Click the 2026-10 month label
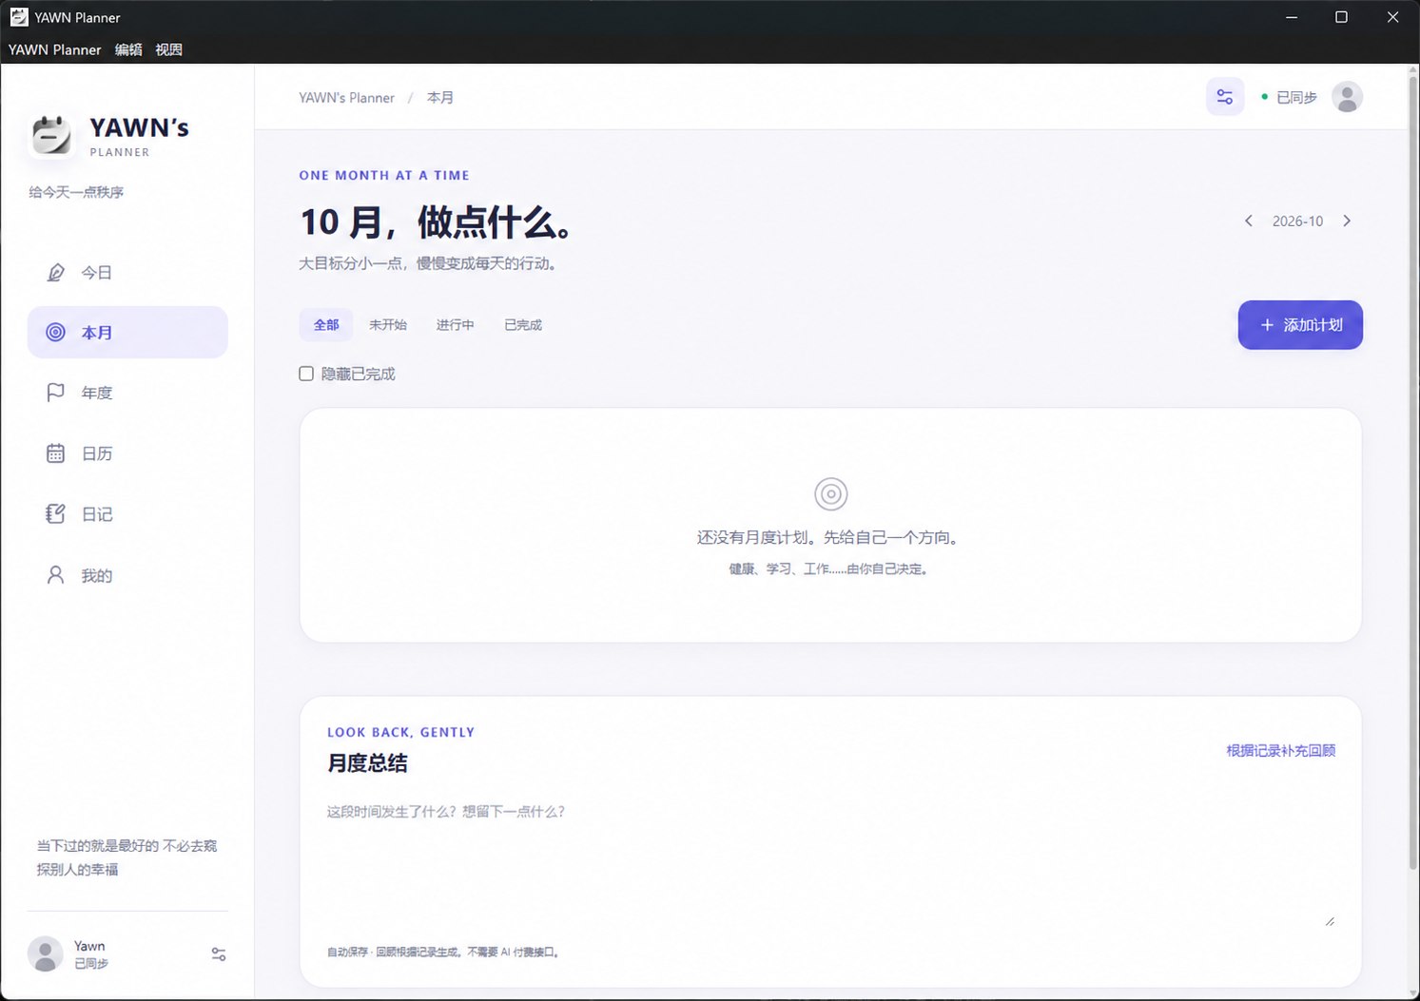The width and height of the screenshot is (1420, 1001). point(1298,221)
